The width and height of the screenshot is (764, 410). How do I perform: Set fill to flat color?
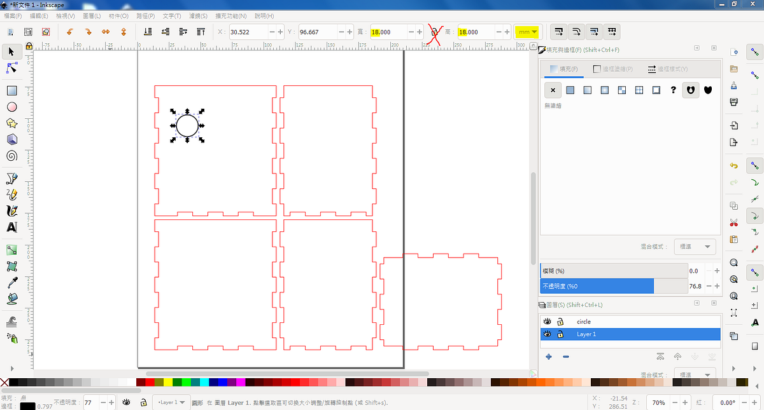tap(570, 90)
